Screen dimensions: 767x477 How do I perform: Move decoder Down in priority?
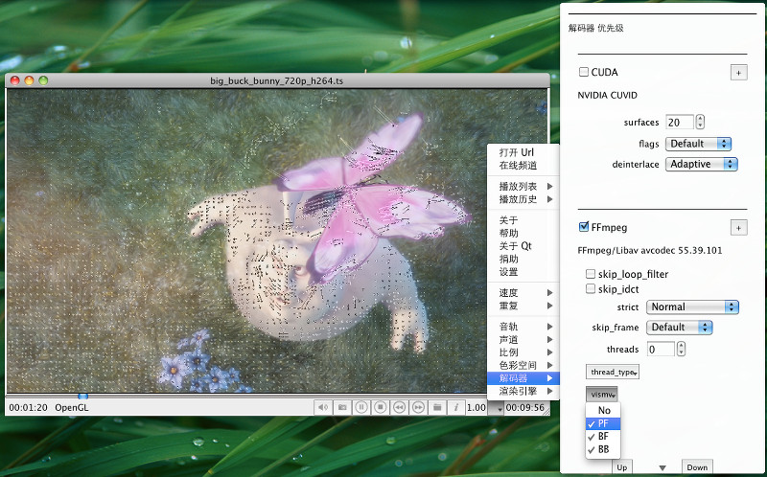tap(697, 466)
